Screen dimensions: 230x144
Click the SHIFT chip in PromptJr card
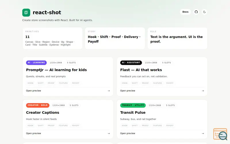(41, 83)
